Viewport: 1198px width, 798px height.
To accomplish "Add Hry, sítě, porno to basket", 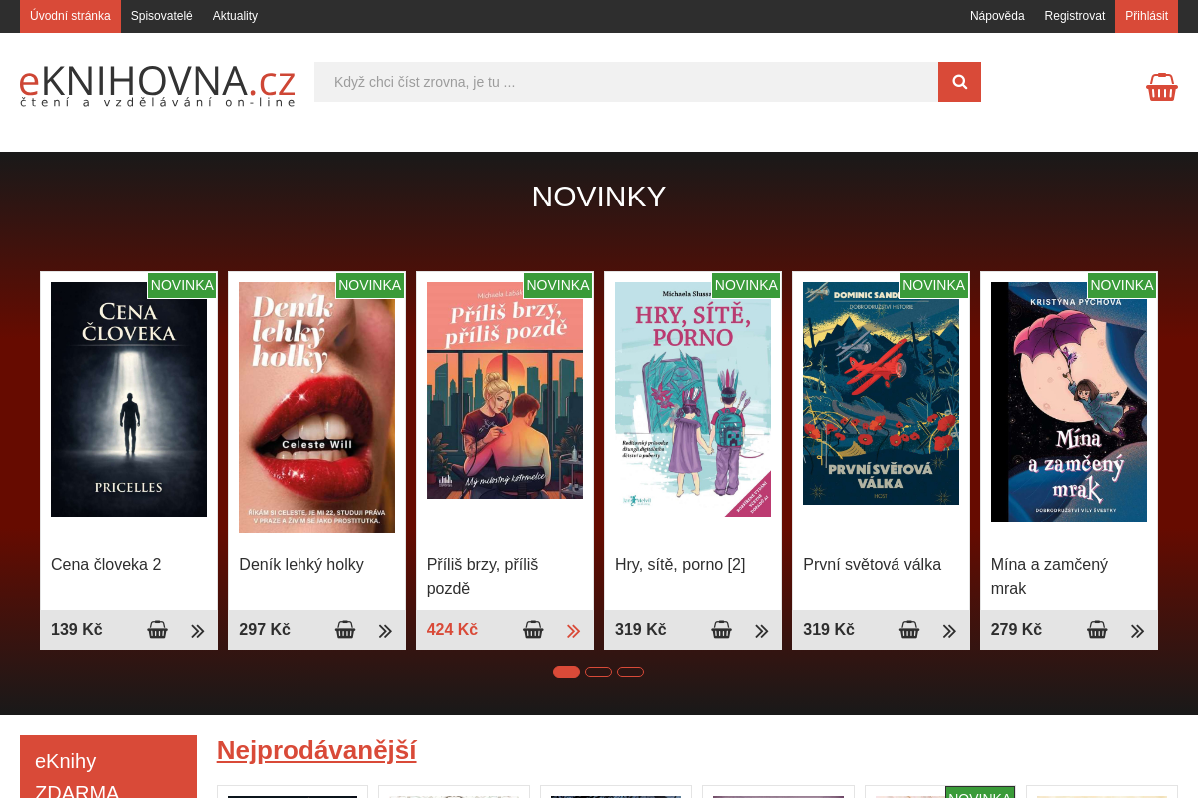I will (722, 630).
